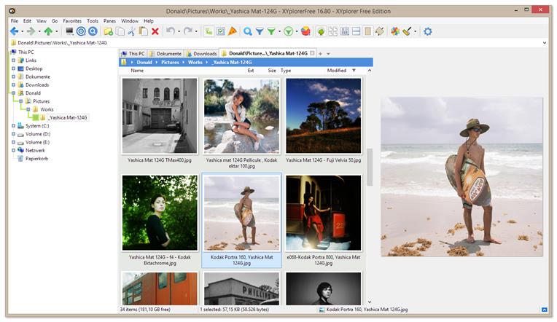The image size is (557, 322).
Task: Click the Forward arrow toolbar button
Action: pyautogui.click(x=31, y=31)
